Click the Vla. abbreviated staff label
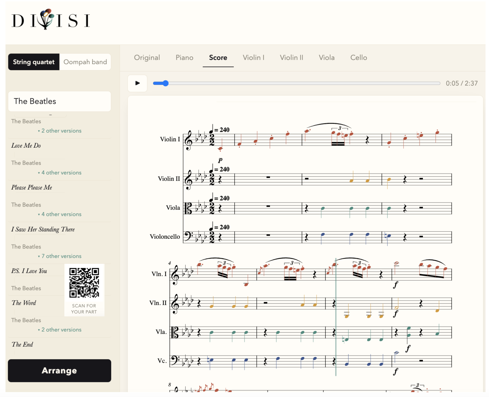This screenshot has width=489, height=397. (x=161, y=332)
